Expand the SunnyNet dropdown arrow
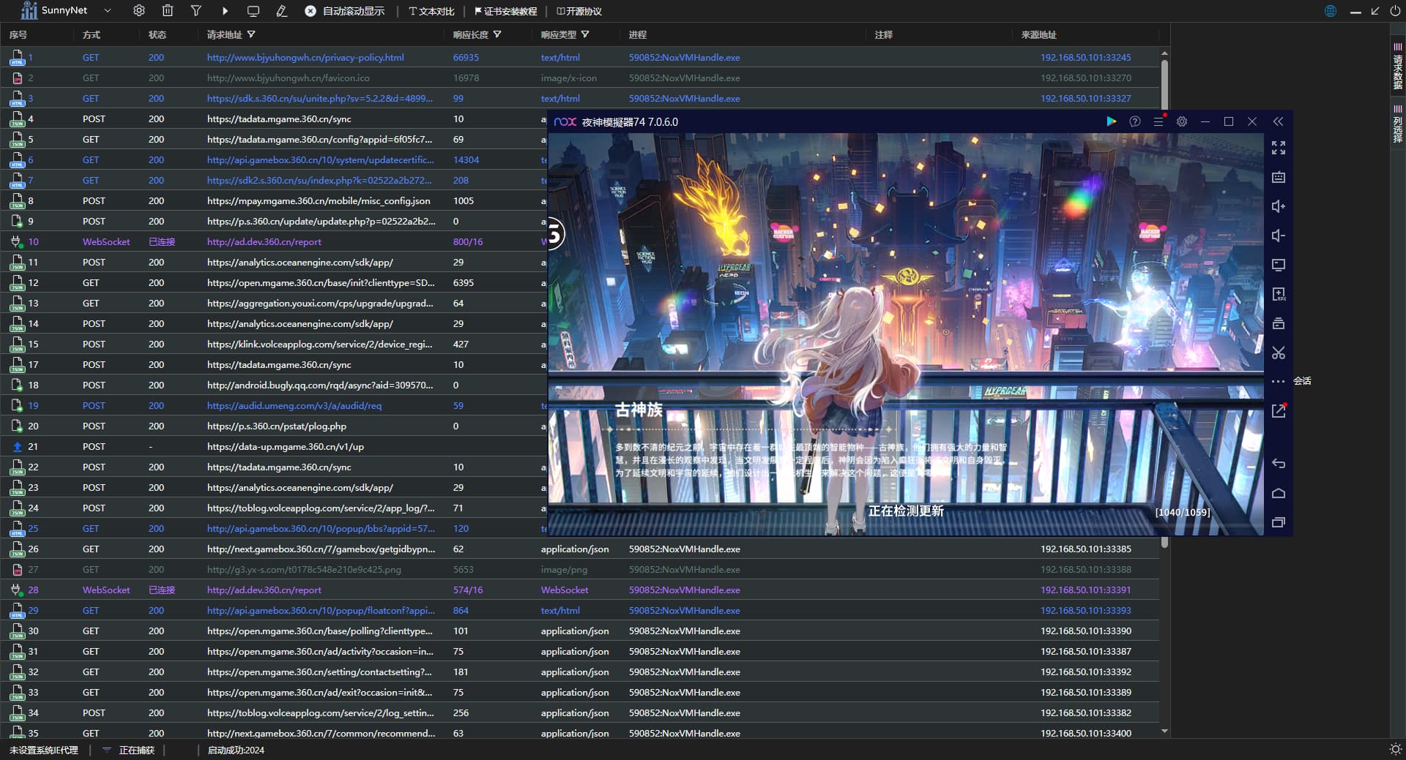Viewport: 1406px width, 760px height. point(108,11)
